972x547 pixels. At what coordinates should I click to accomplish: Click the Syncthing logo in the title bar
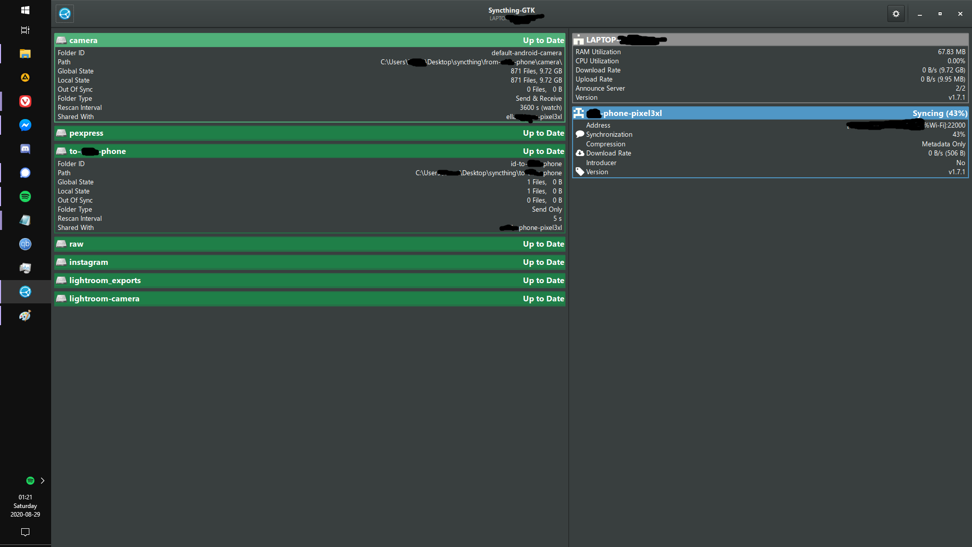point(64,14)
